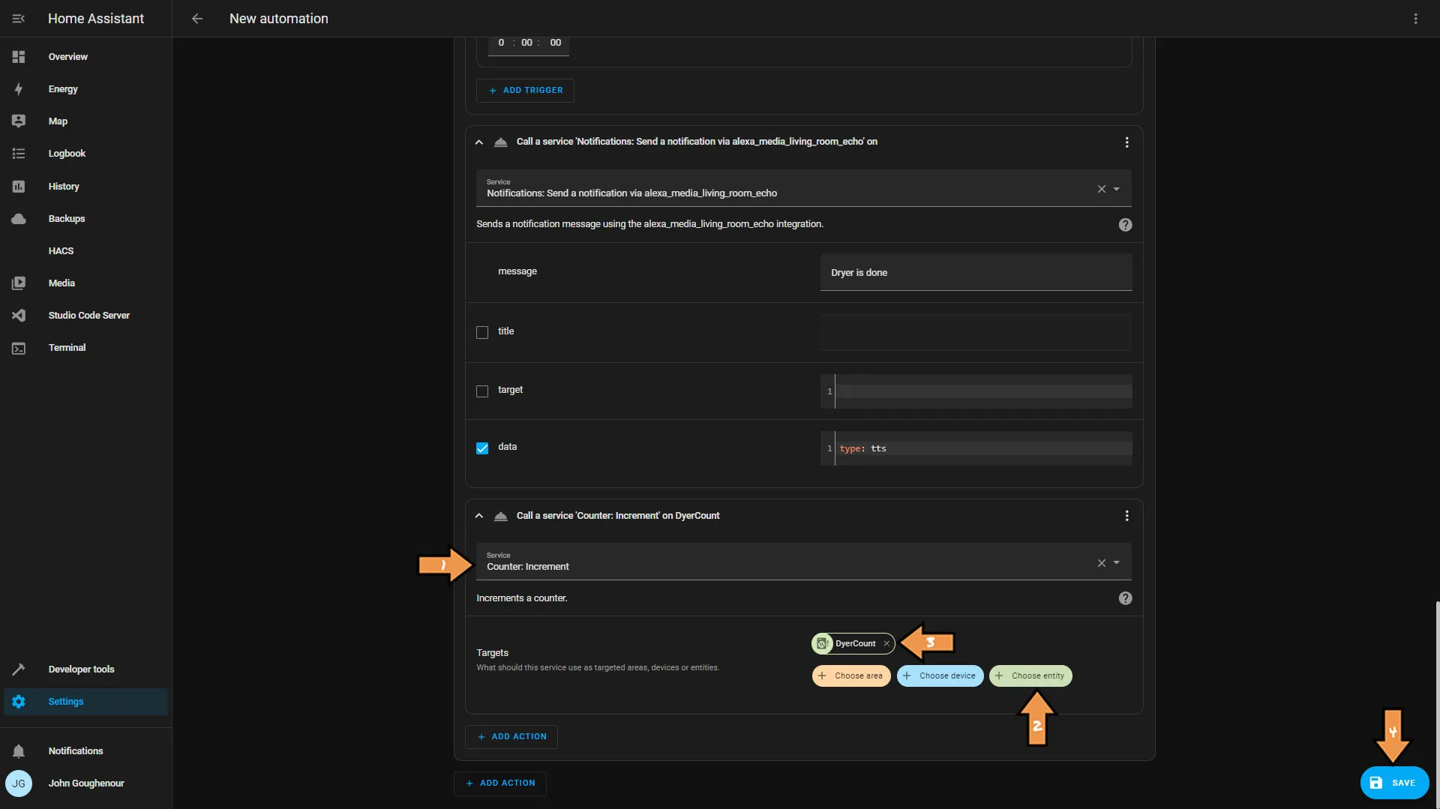
Task: Click the Energy lightning icon
Action: coord(19,89)
